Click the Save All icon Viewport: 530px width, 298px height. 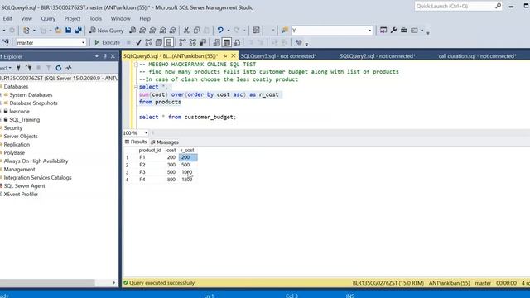[79, 31]
